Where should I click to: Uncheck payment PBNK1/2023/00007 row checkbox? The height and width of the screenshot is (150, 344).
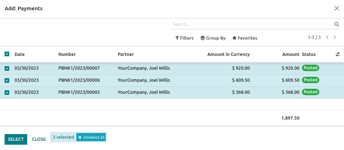pyautogui.click(x=7, y=68)
